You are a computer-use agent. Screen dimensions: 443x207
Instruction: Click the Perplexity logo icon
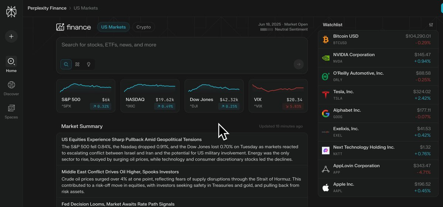(x=11, y=12)
